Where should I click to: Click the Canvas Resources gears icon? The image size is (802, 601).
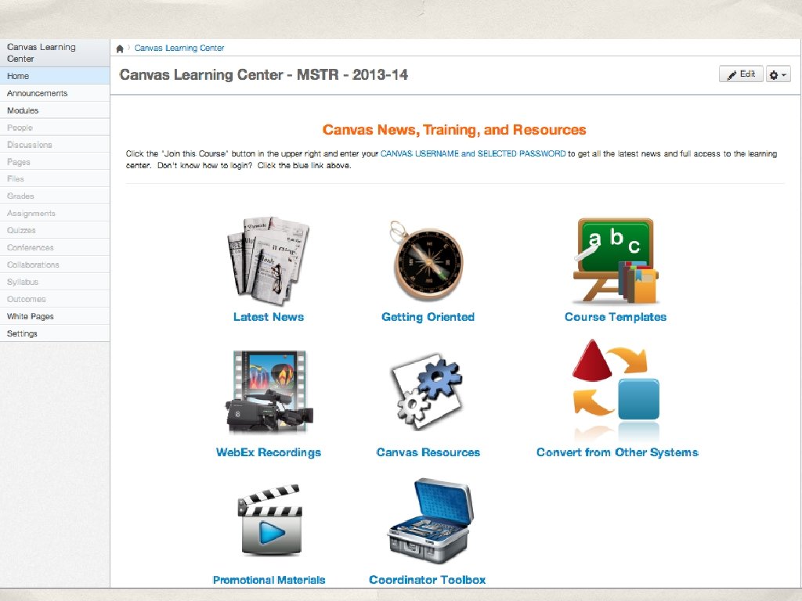428,391
